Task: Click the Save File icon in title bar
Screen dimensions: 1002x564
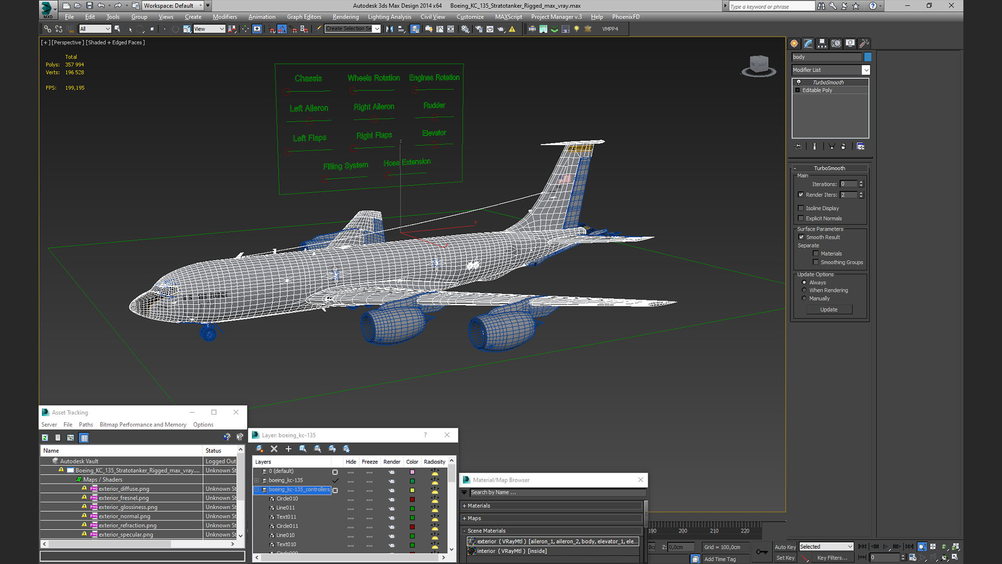Action: tap(89, 6)
